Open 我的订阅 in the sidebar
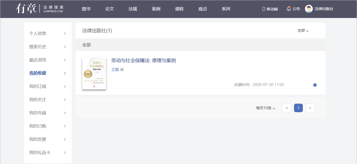The height and width of the screenshot is (164, 357). pos(38,86)
